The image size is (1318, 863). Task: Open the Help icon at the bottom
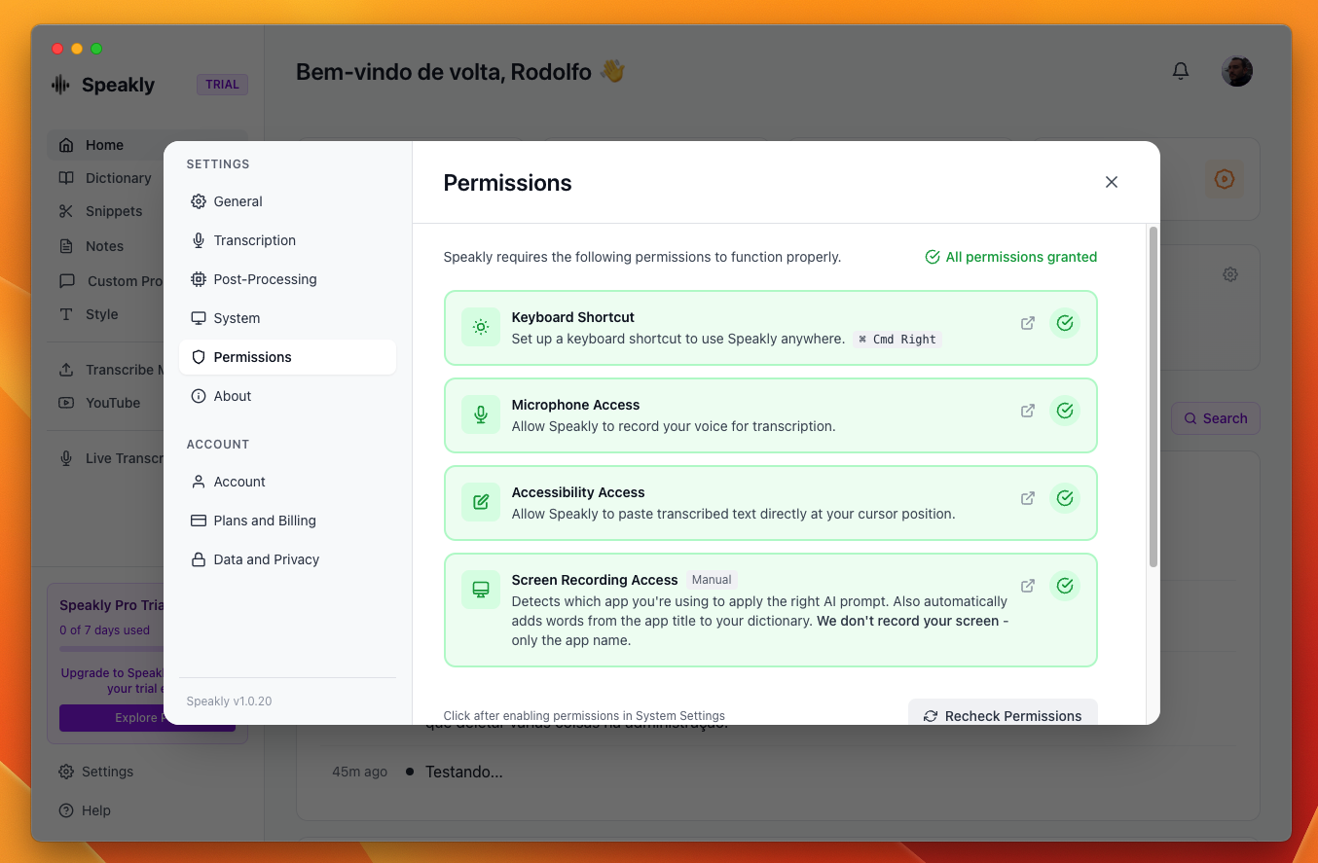[x=66, y=809]
